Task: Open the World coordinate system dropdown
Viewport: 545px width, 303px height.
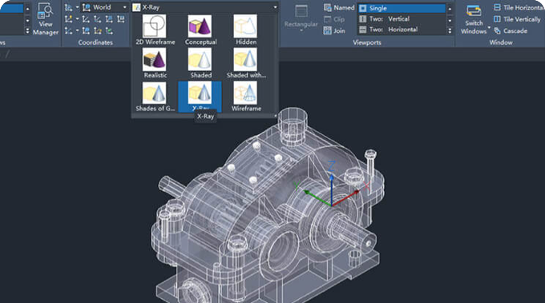Action: [105, 7]
